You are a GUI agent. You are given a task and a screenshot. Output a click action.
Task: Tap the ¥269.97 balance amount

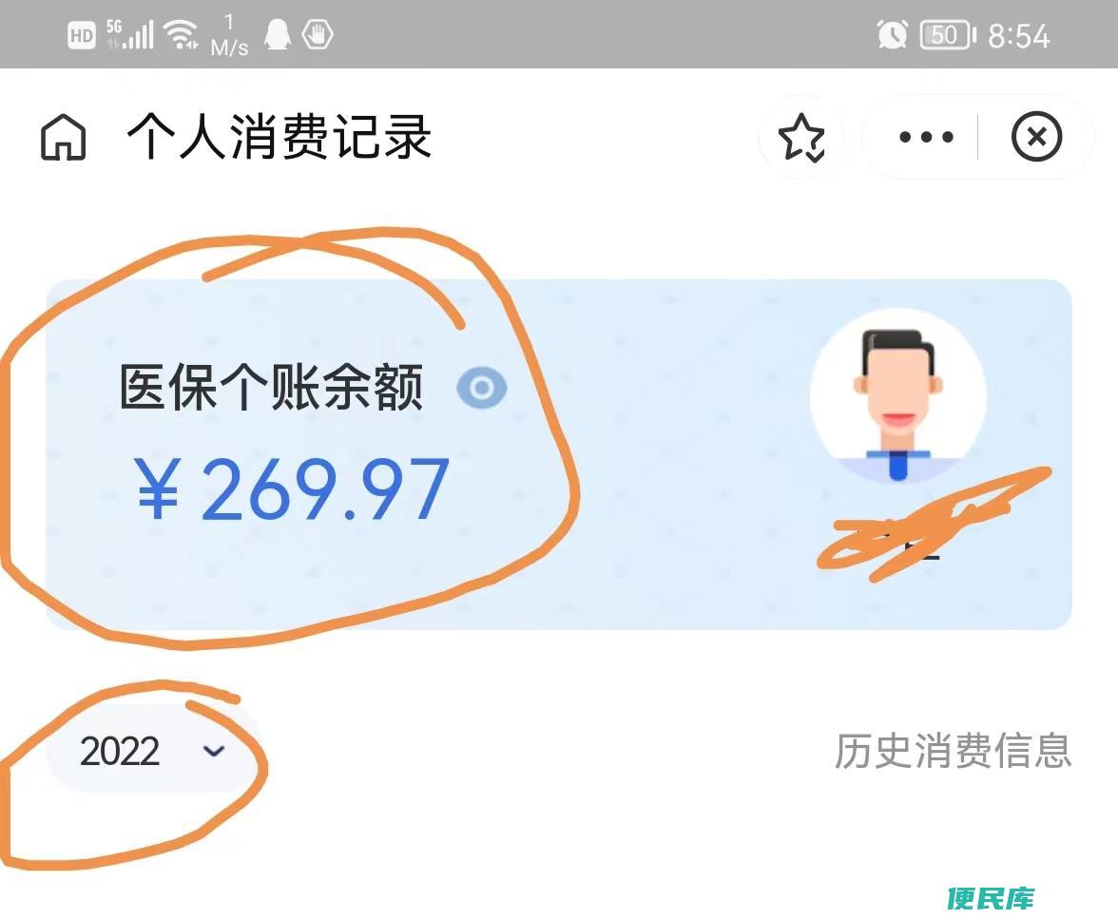(292, 489)
